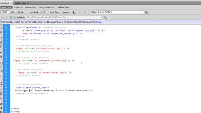Close the index.php document tab
Image resolution: width=201 pixels, height=113 pixels.
point(12,3)
